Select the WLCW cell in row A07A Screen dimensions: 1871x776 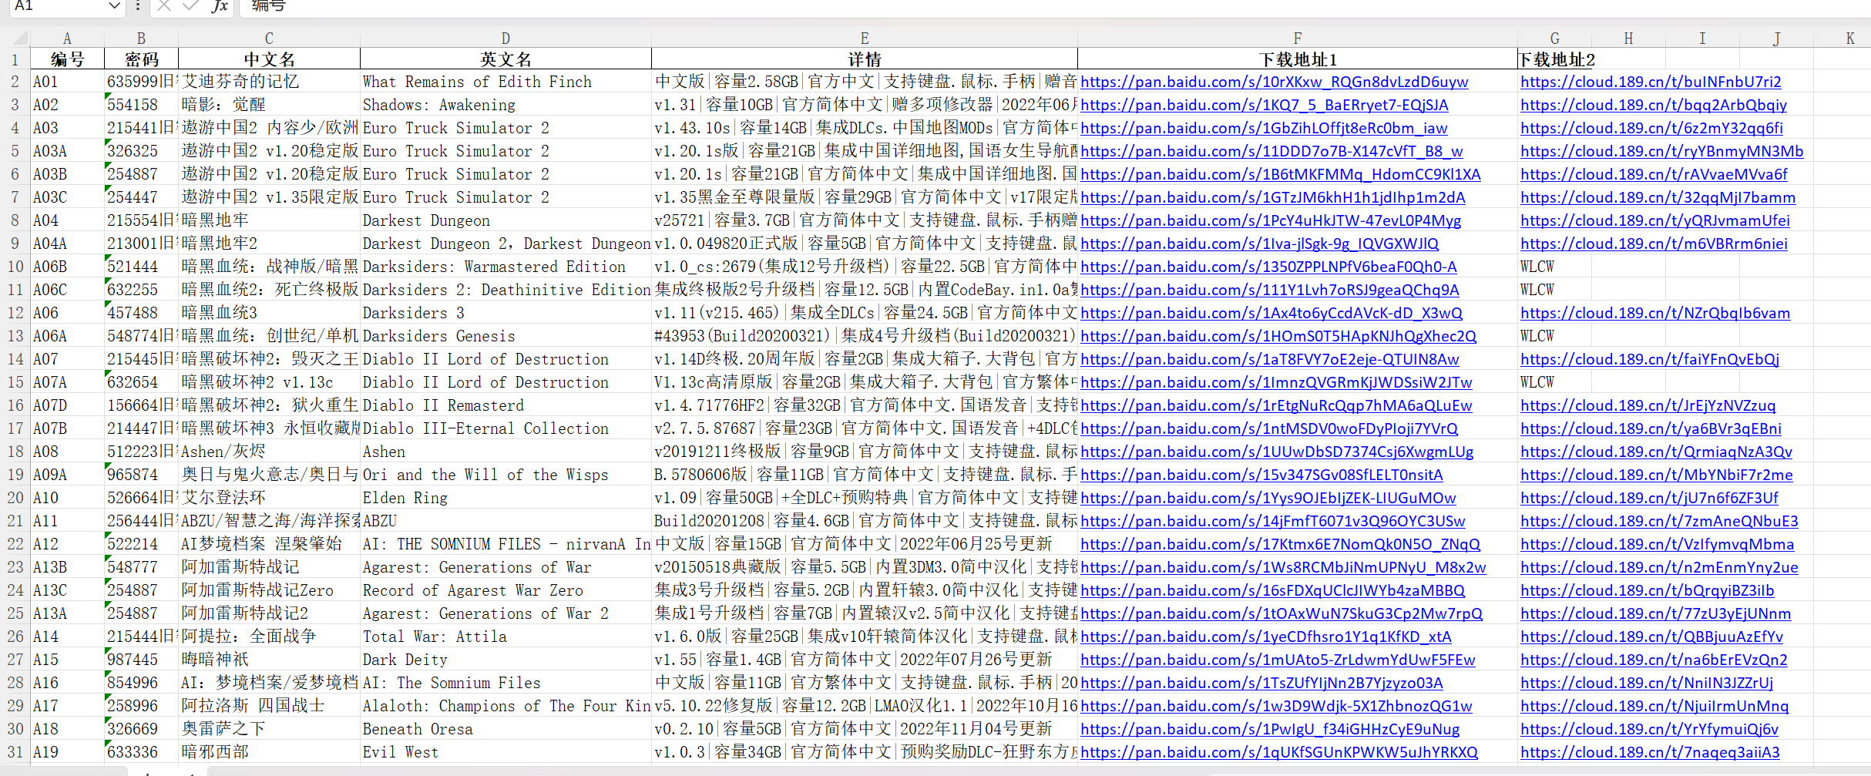[x=1554, y=382]
